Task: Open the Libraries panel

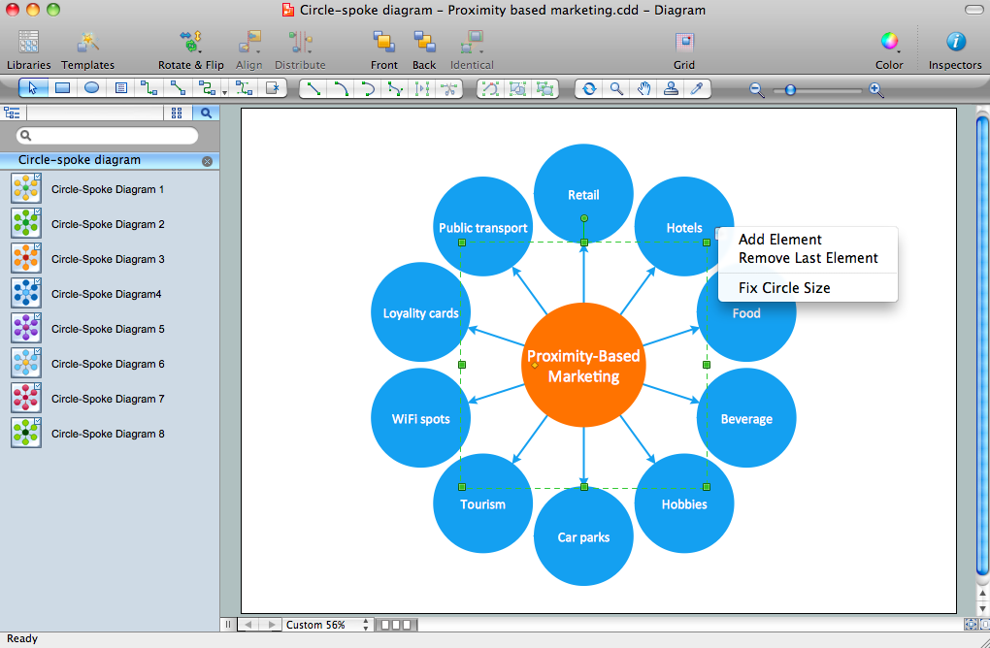Action: [x=28, y=49]
